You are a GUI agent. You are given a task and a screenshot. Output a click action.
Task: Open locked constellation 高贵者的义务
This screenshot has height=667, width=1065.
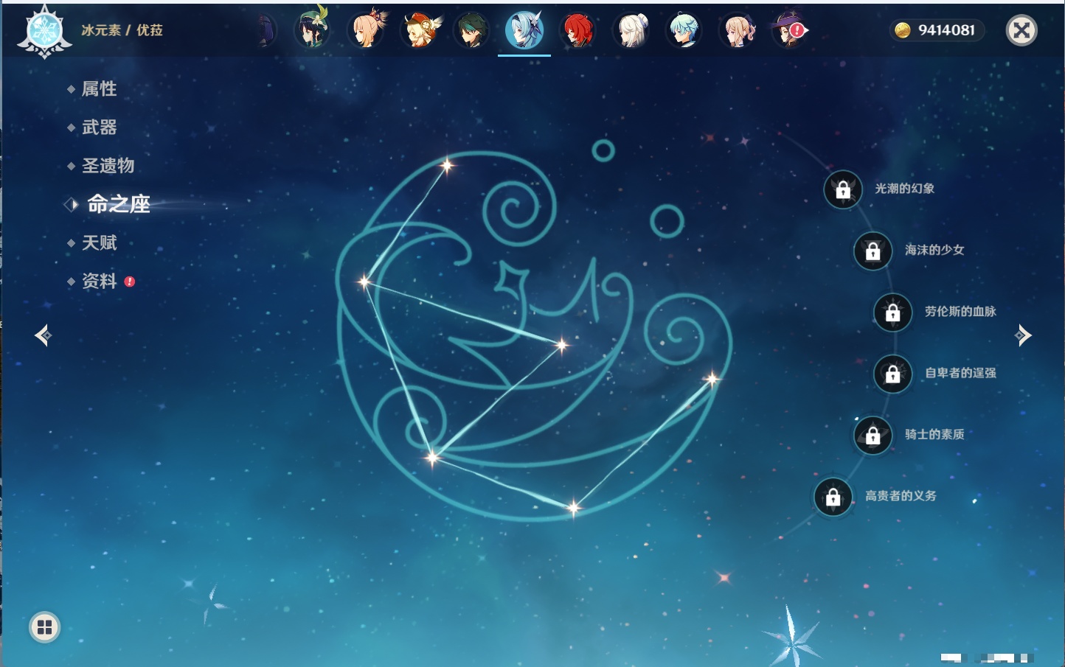pyautogui.click(x=833, y=497)
